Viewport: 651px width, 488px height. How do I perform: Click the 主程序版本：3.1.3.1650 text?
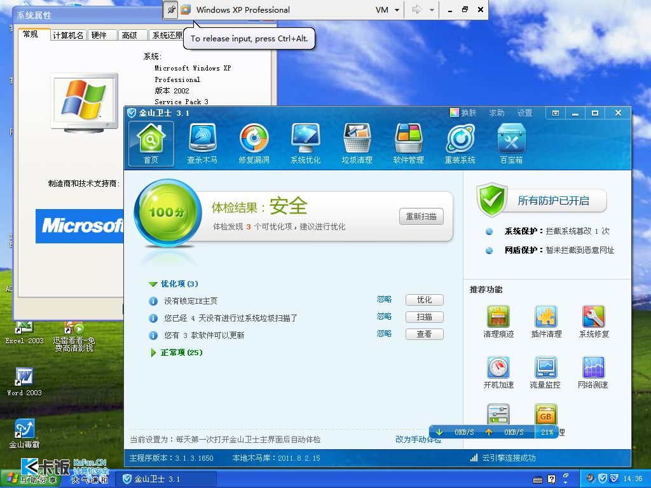click(x=171, y=458)
